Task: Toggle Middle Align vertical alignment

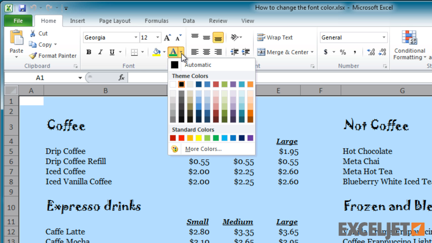Action: 207,37
